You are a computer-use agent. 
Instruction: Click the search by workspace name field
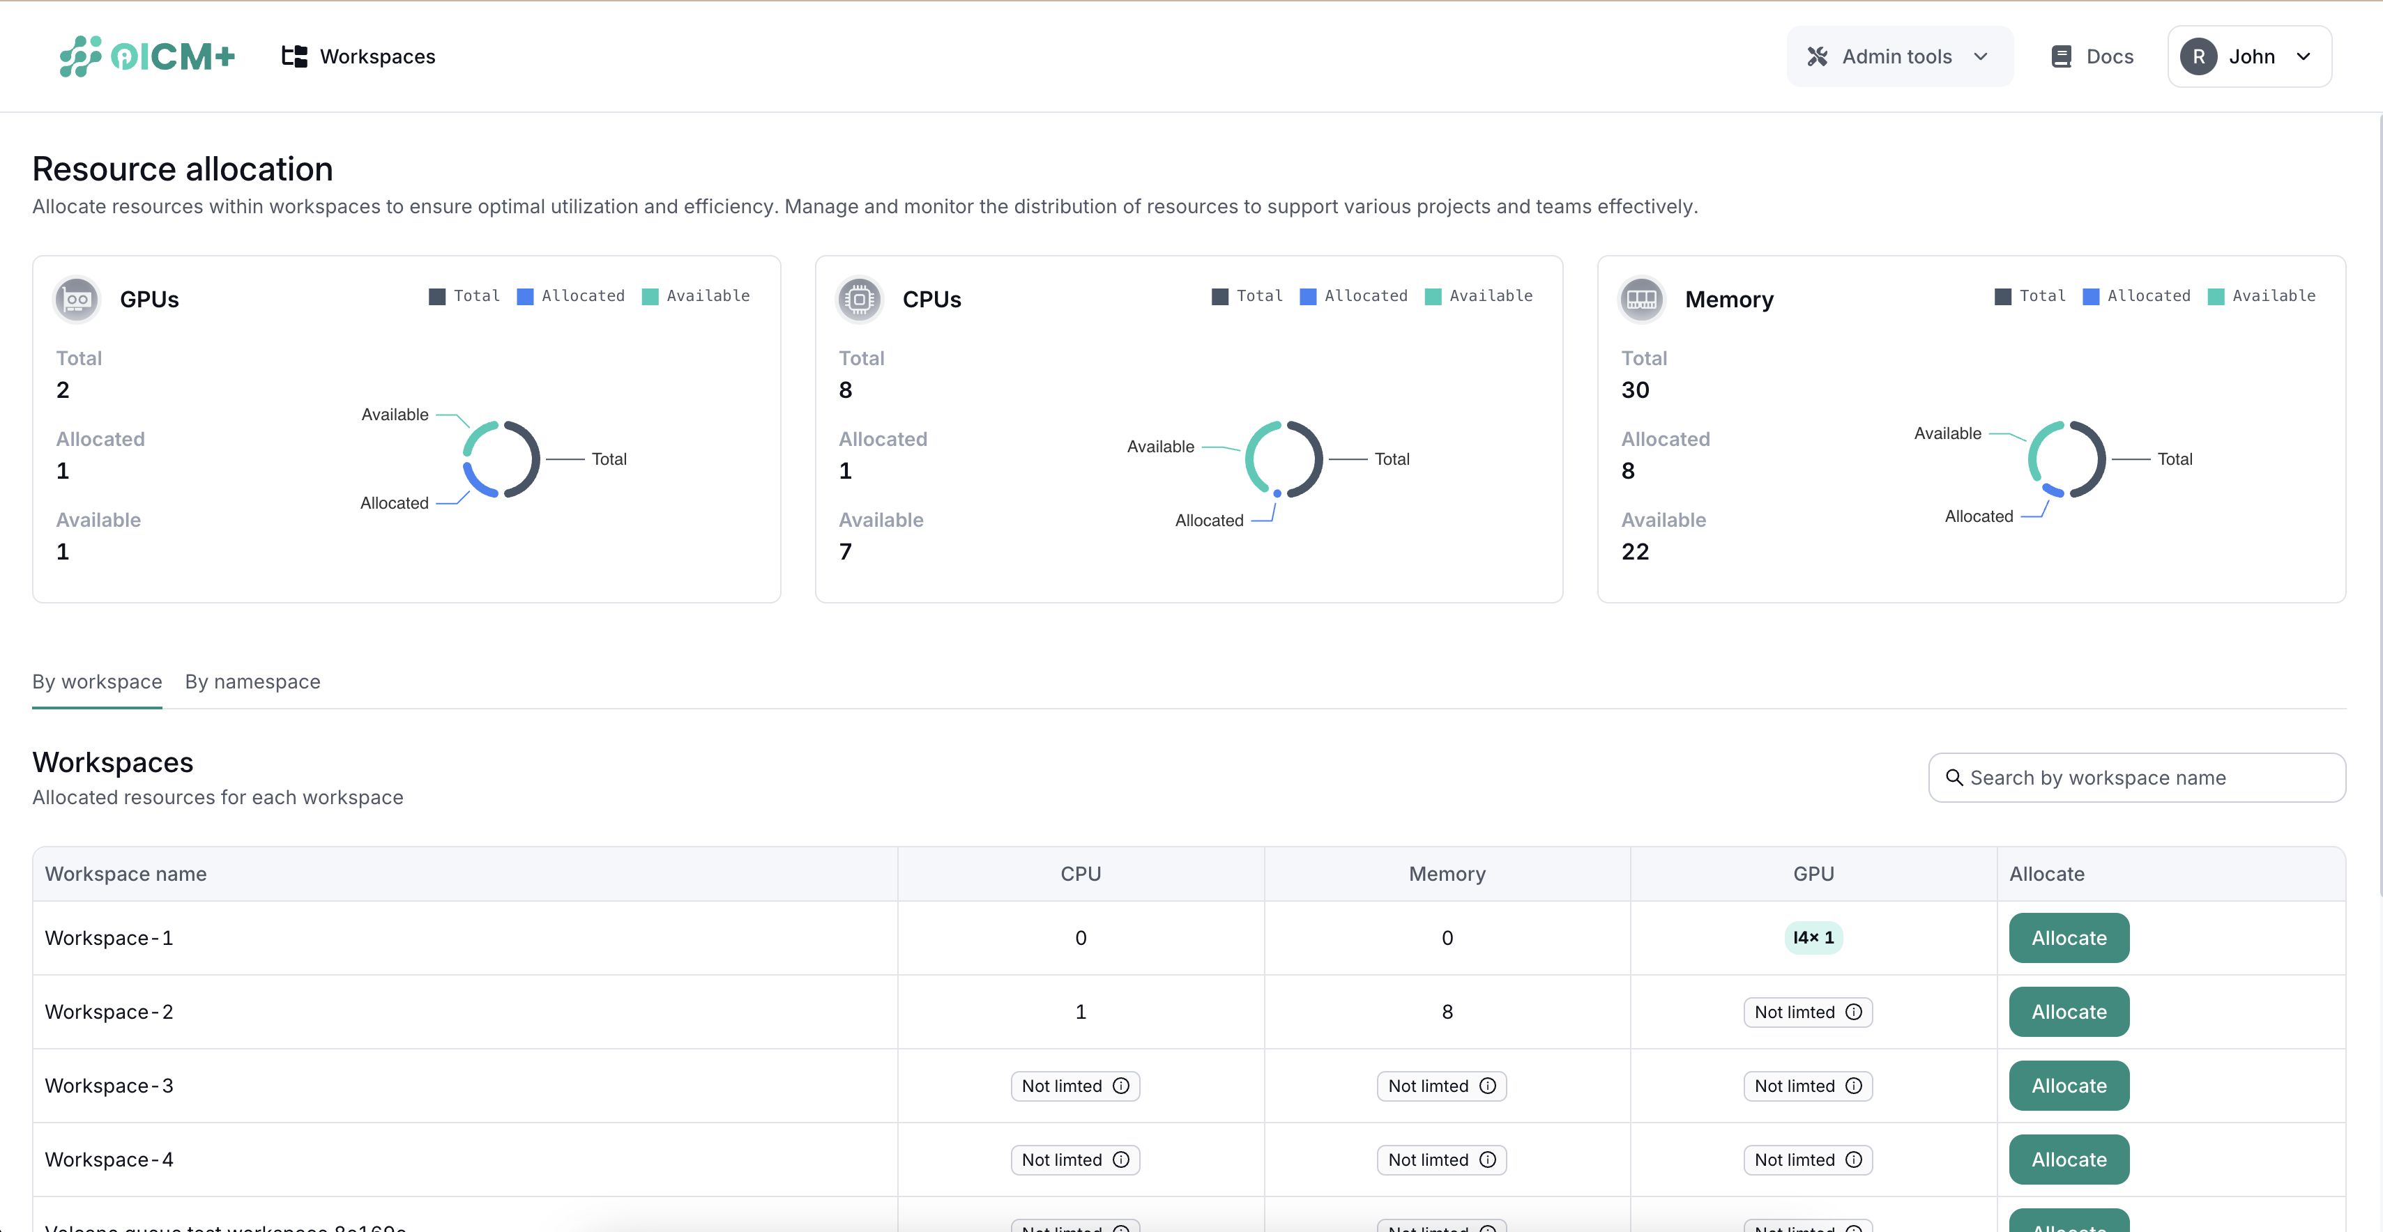point(2137,778)
